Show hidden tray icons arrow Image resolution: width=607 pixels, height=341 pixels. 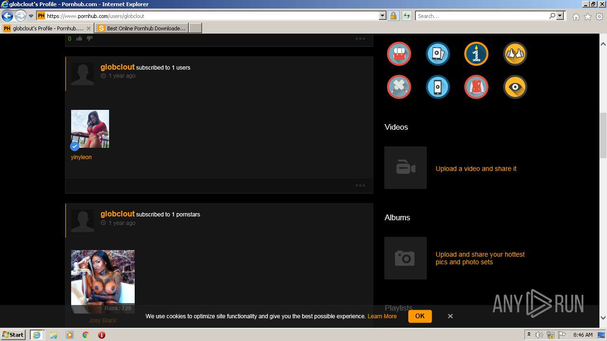click(x=529, y=335)
